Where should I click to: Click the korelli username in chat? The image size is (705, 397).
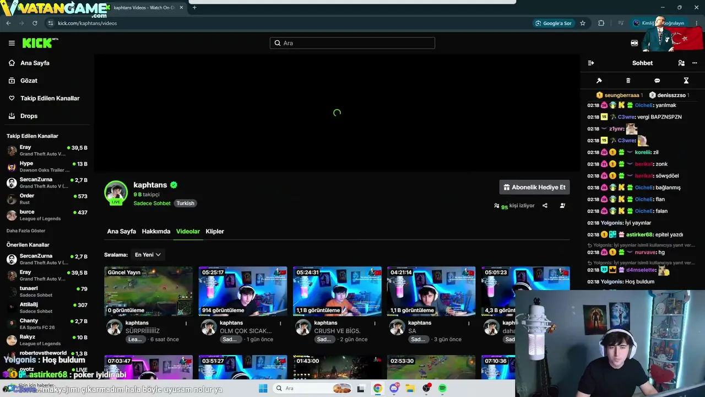[x=643, y=152]
